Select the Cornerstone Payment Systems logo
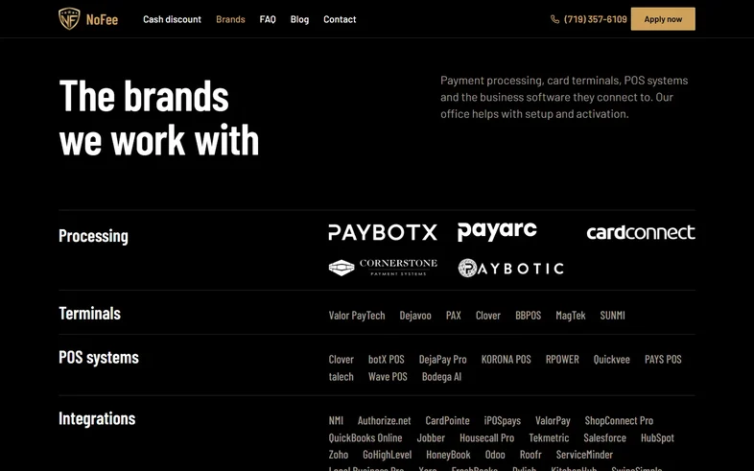The height and width of the screenshot is (471, 754). (383, 268)
